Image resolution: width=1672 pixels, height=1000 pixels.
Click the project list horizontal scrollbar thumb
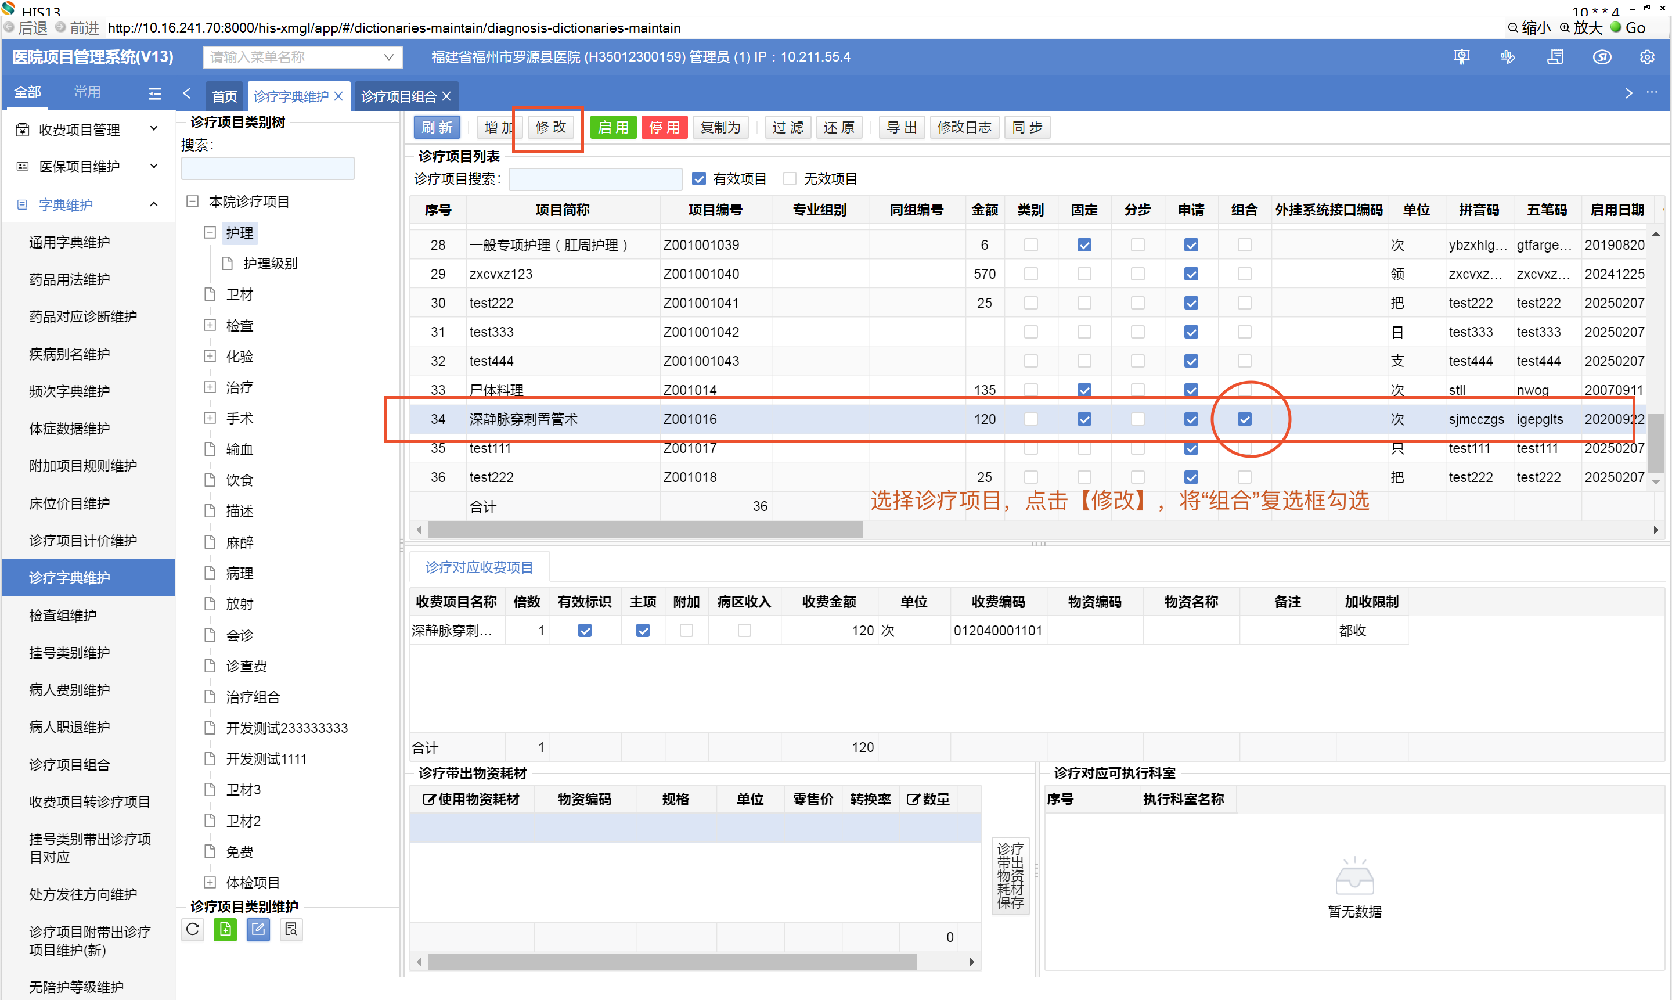[x=644, y=530]
